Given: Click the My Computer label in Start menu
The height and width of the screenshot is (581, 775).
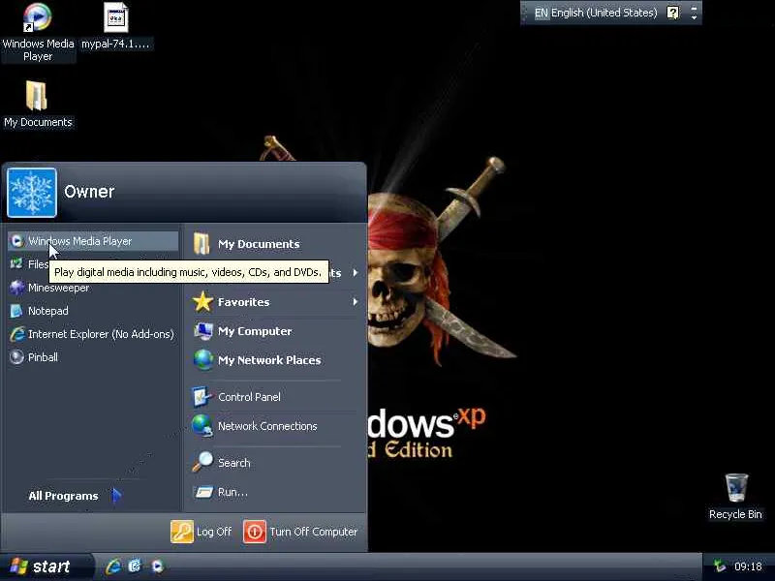Looking at the screenshot, I should tap(255, 331).
